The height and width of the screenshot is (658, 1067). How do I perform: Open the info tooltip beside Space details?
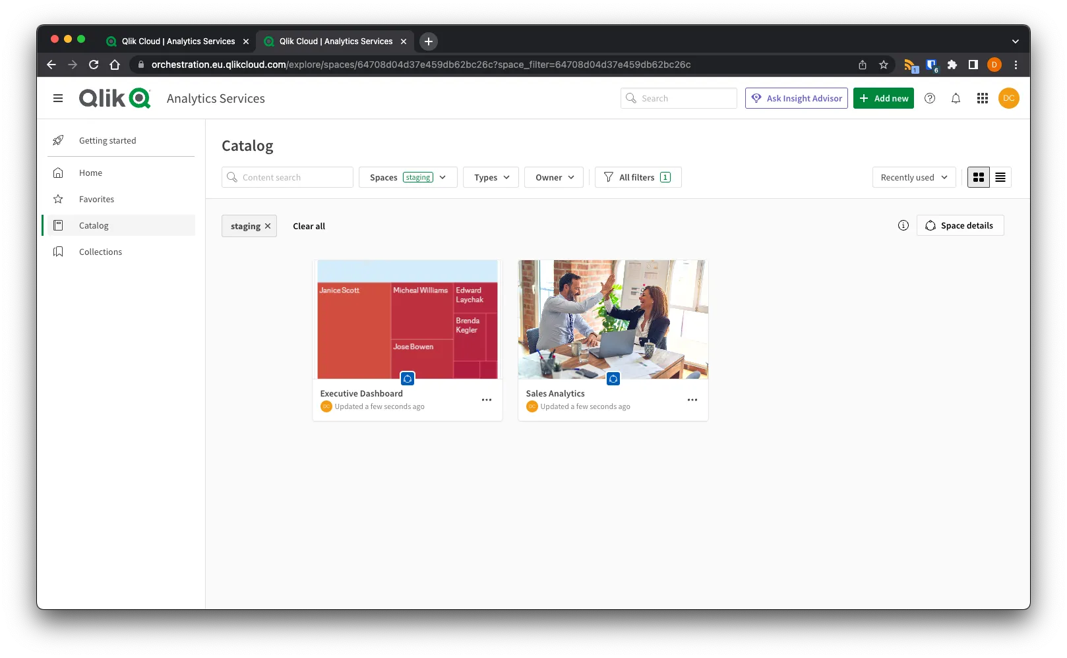(902, 225)
